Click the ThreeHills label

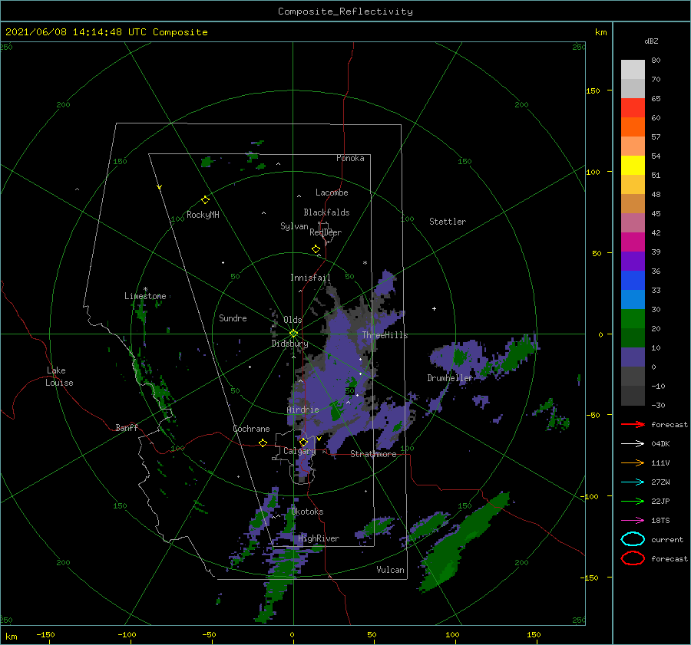[385, 335]
